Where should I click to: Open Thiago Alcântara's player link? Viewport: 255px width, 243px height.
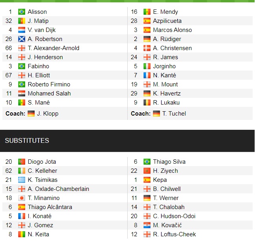(x=50, y=207)
